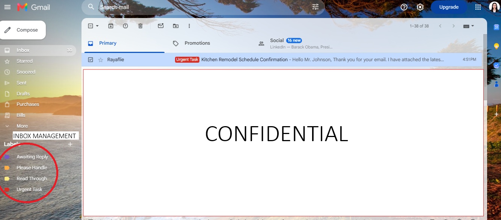Image resolution: width=501 pixels, height=220 pixels.
Task: Mark the selected email as unread
Action: pos(161,26)
